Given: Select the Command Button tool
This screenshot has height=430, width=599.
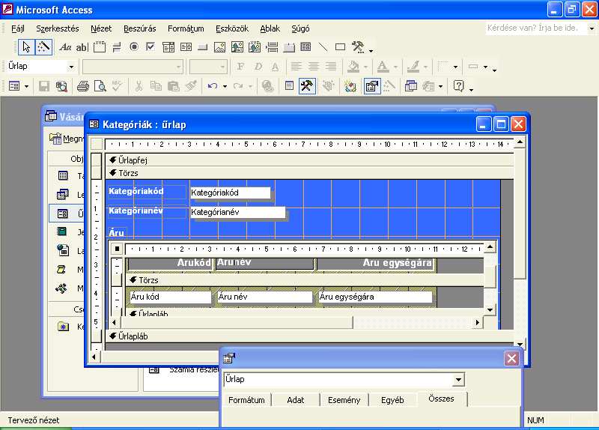Looking at the screenshot, I should (202, 47).
